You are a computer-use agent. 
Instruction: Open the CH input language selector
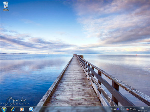[111, 109]
